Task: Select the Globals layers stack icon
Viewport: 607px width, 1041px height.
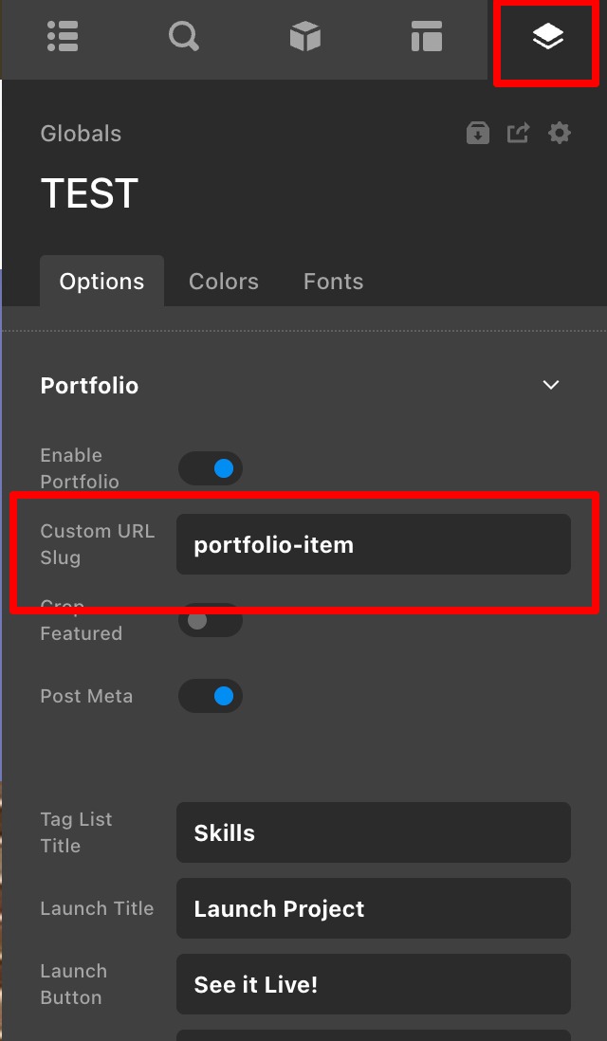Action: click(548, 37)
